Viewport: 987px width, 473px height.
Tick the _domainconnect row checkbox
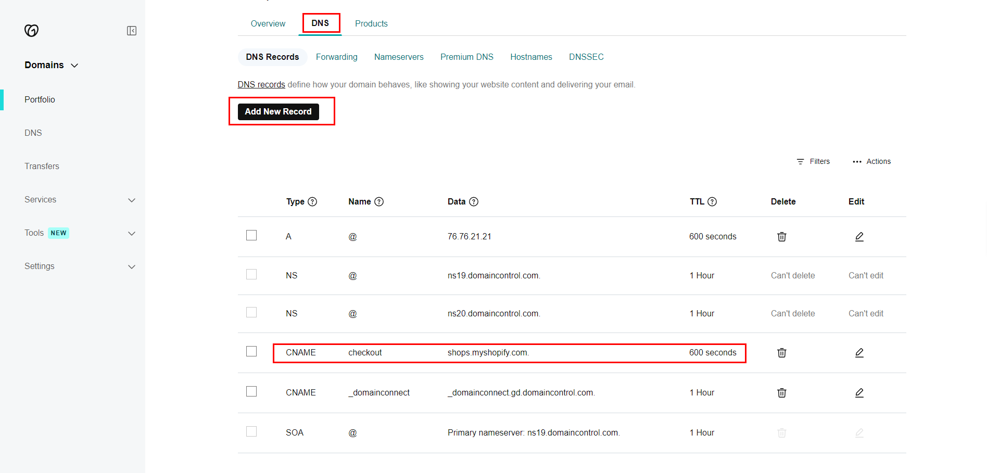251,391
